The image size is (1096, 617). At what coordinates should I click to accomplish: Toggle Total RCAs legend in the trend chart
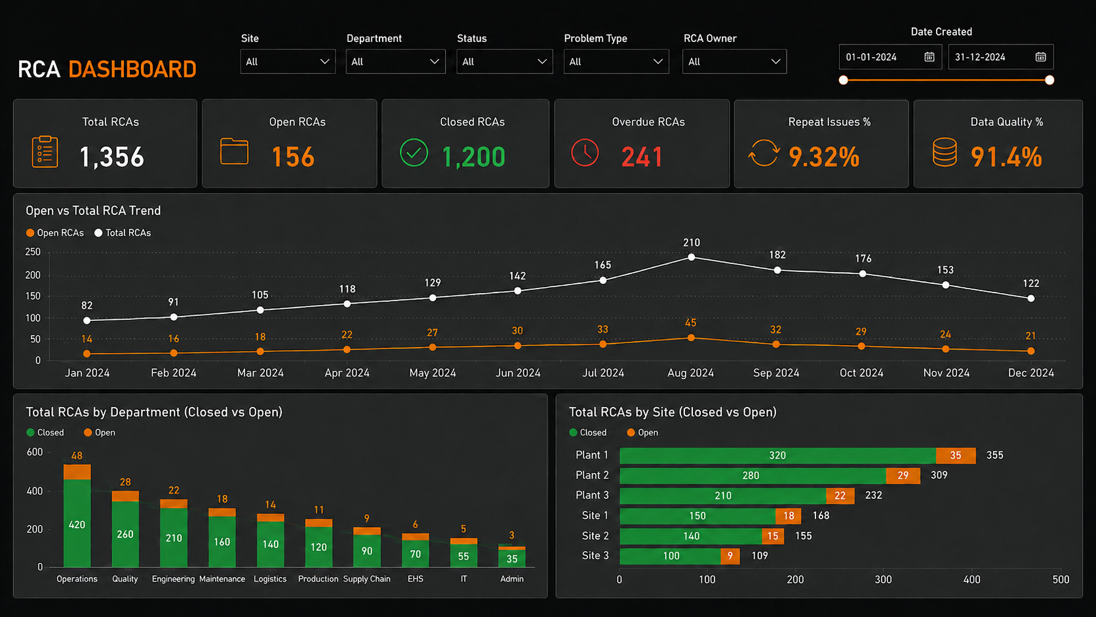coord(123,233)
